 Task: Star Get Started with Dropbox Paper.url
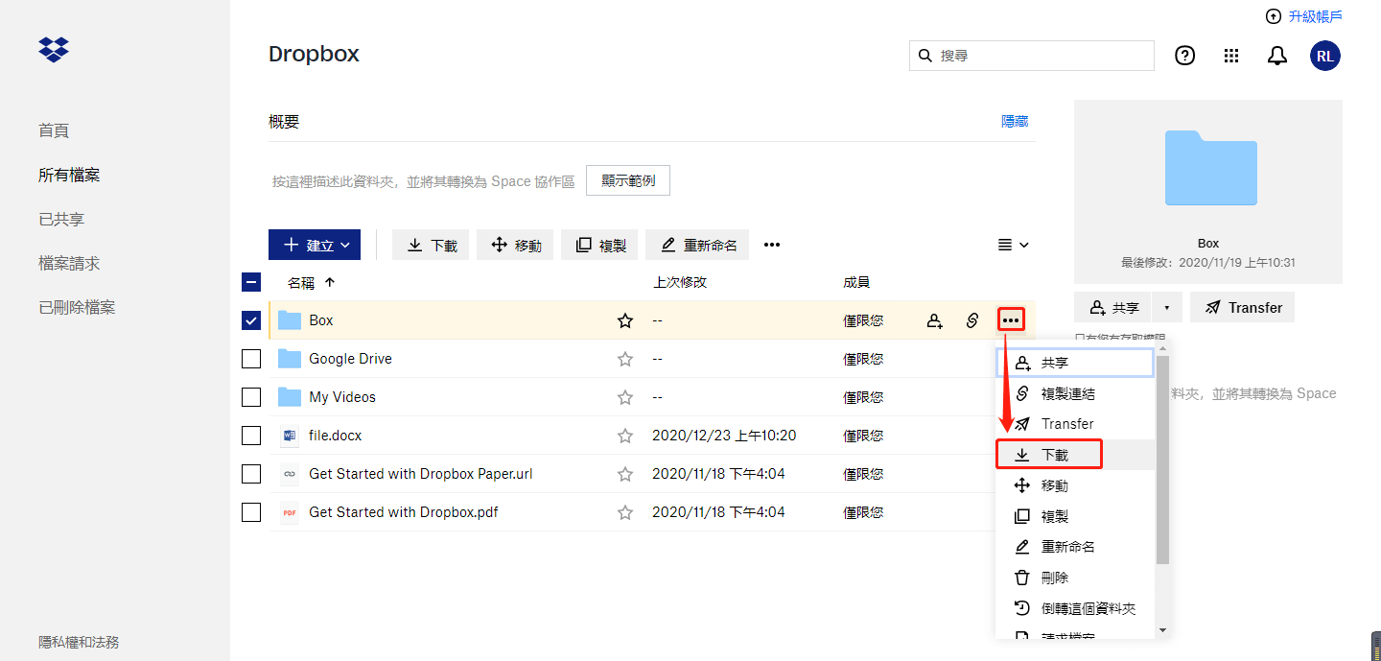(x=625, y=474)
